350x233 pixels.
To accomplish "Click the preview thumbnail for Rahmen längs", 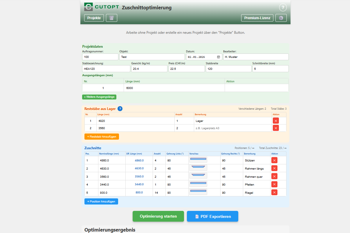I will point(199,168).
